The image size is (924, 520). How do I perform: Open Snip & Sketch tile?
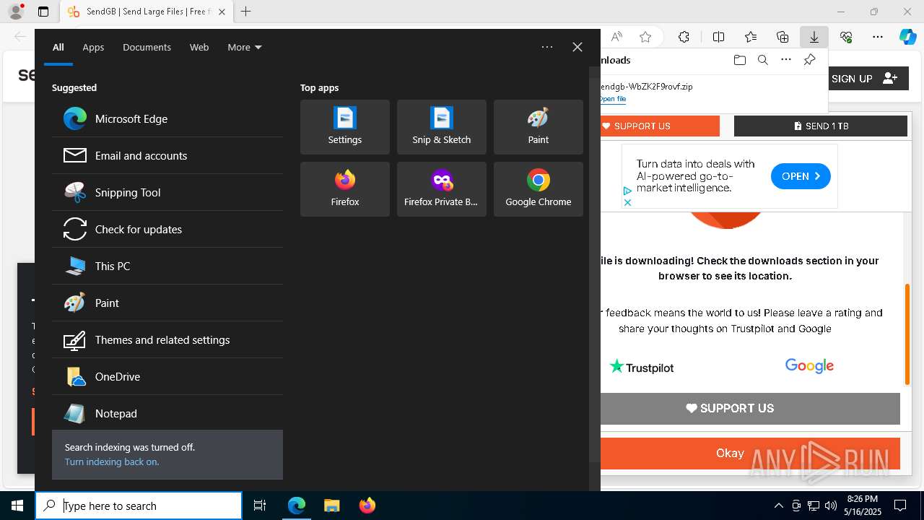(442, 127)
